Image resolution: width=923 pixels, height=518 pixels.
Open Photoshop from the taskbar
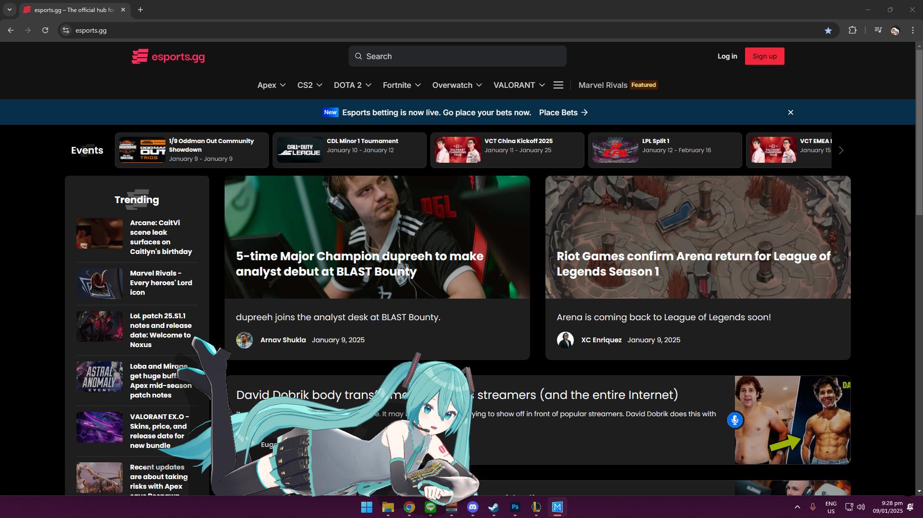pyautogui.click(x=515, y=507)
